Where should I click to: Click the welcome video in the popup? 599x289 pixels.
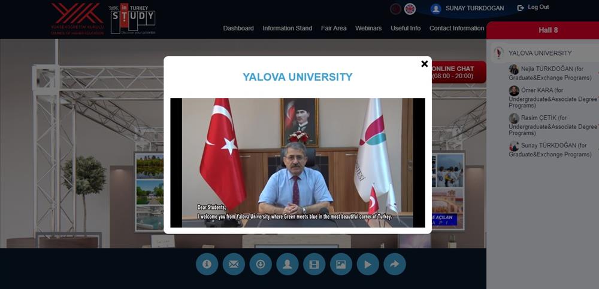(x=298, y=163)
